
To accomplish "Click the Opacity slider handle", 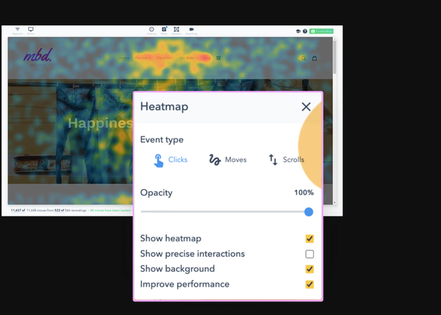I will point(309,212).
